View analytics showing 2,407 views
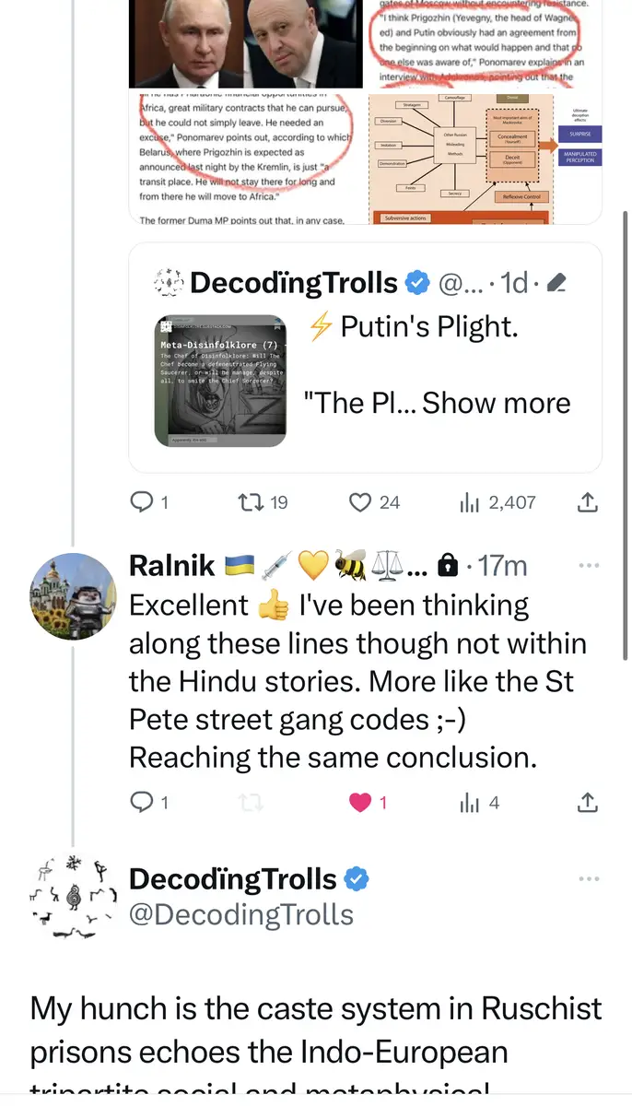 tap(497, 502)
